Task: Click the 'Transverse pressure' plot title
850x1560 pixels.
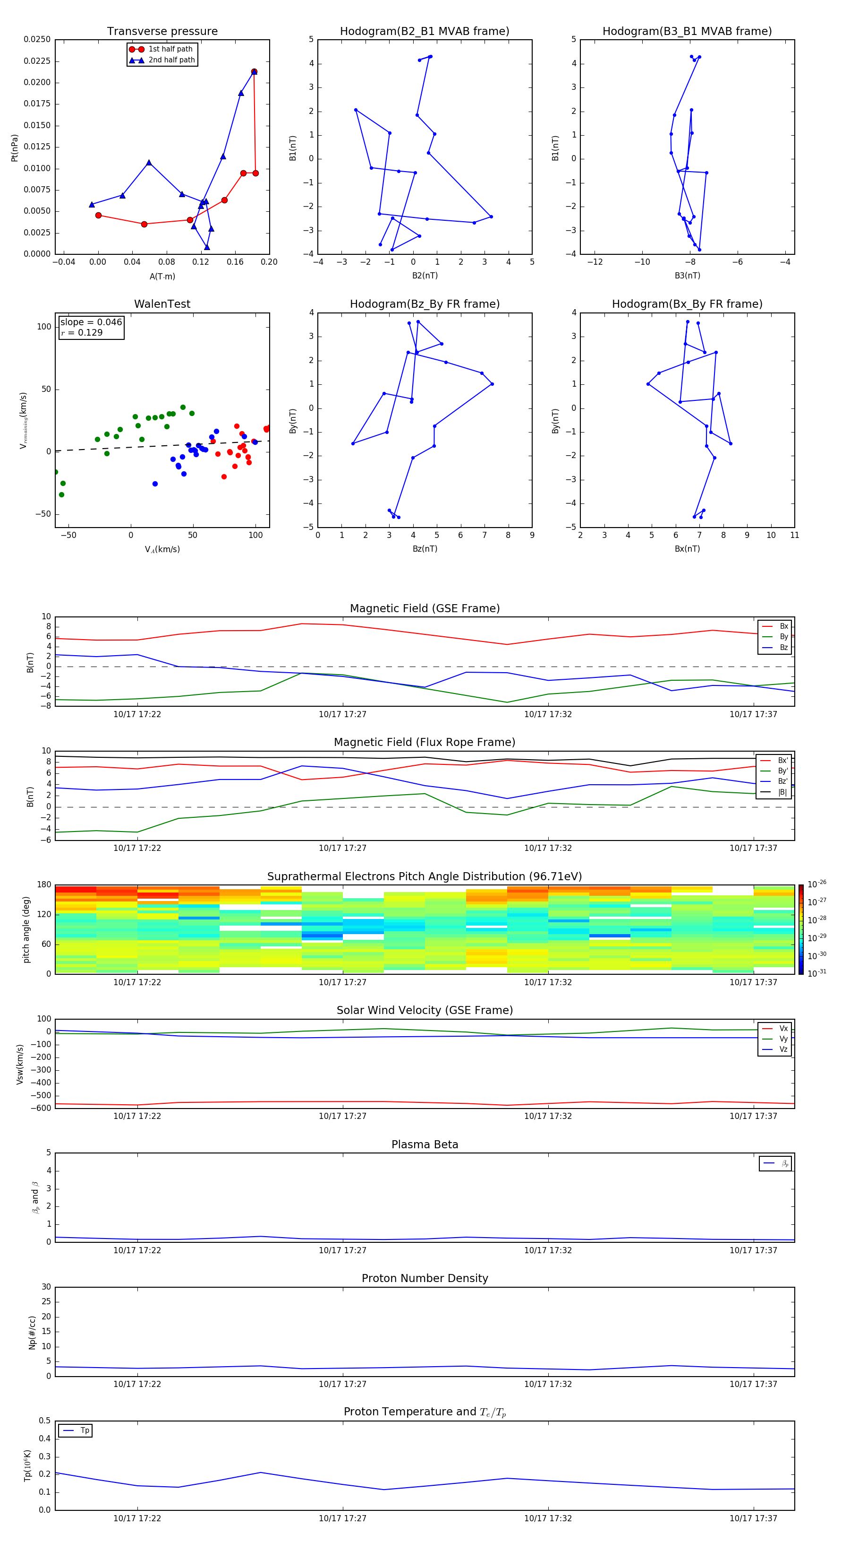Action: [x=162, y=31]
